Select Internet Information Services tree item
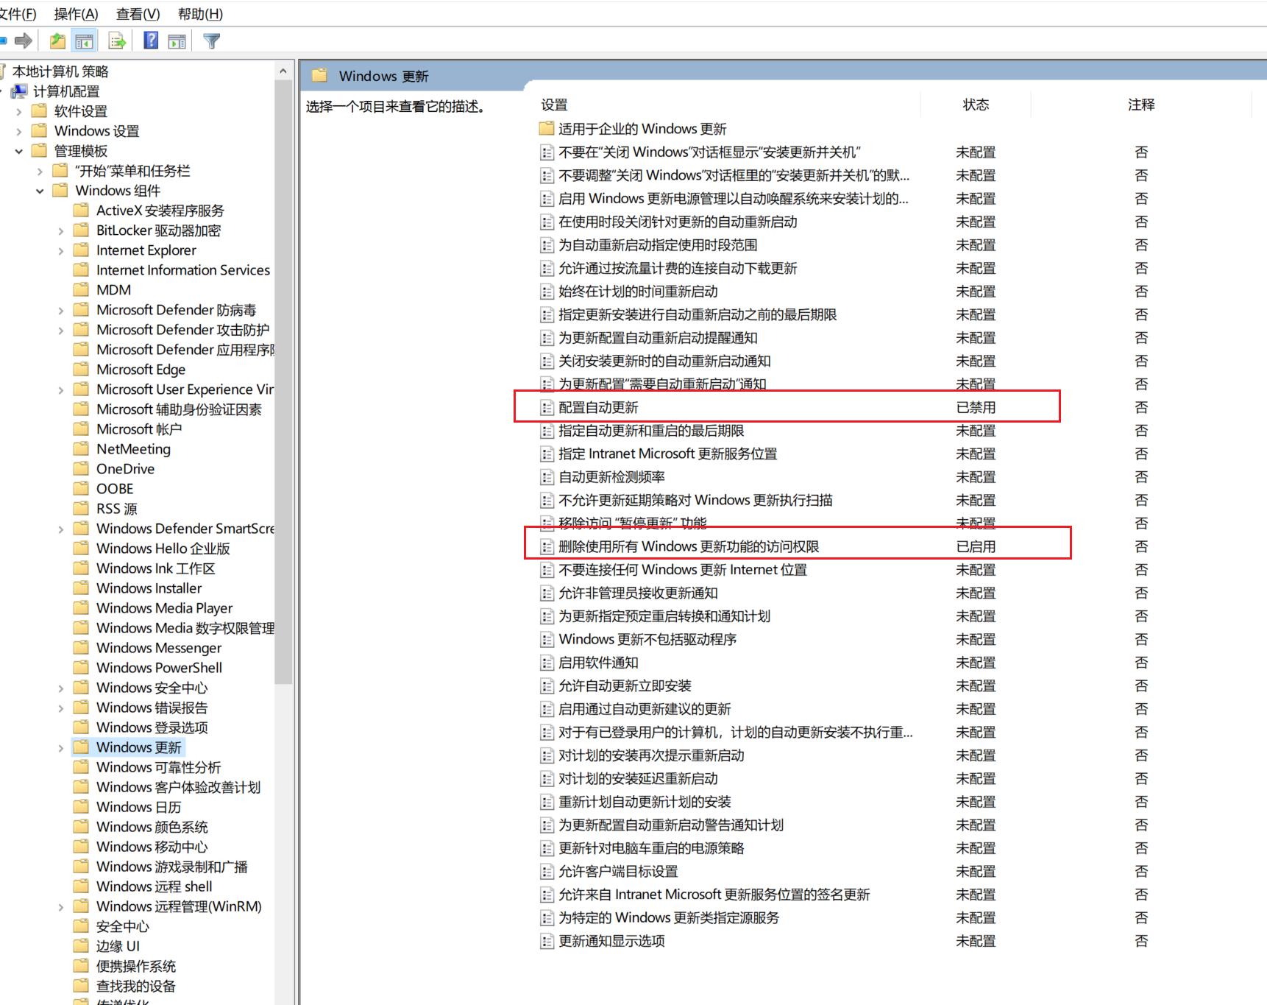The image size is (1267, 1005). 183,269
